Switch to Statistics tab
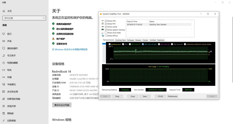The width and height of the screenshot is (233, 124). (161, 40)
